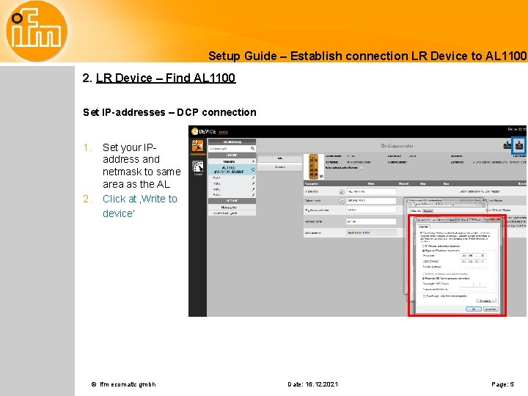The image size is (528, 396).
Task: Click the magnifier icon in device search
Action: tap(252, 148)
